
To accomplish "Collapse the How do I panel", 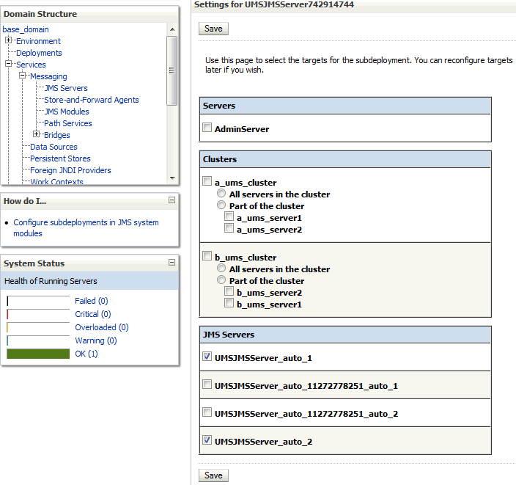I will coord(172,200).
